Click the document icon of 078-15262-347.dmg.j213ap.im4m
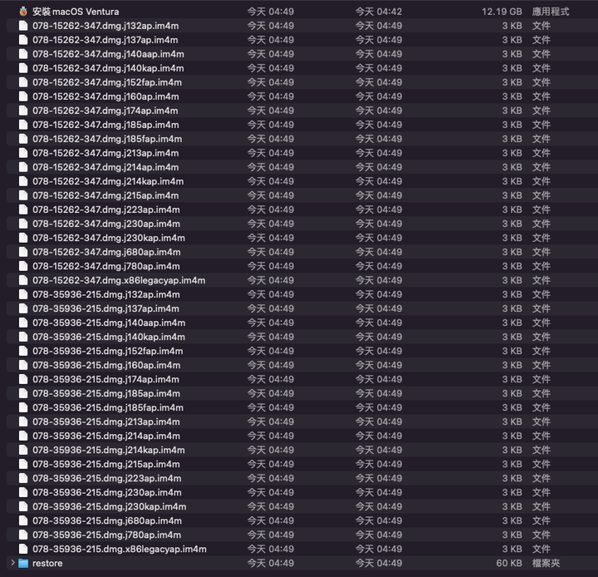 pyautogui.click(x=23, y=153)
